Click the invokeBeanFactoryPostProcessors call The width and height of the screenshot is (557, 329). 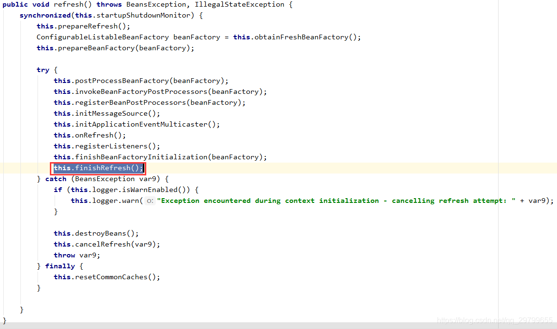[160, 92]
